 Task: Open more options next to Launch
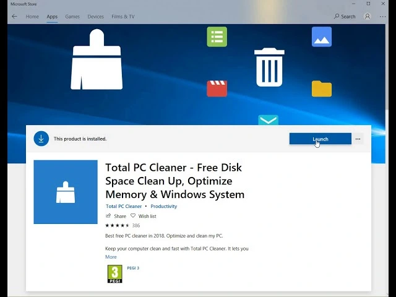[358, 139]
